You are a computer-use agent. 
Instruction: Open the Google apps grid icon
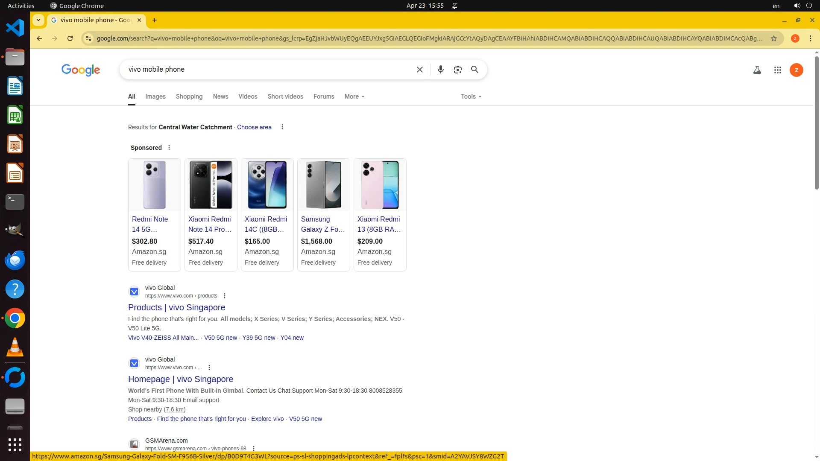click(777, 70)
